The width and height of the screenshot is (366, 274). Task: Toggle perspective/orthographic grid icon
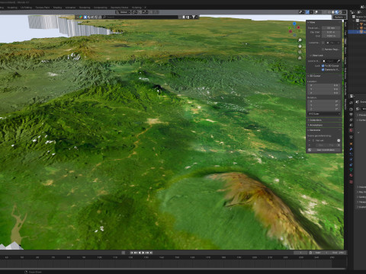300,58
